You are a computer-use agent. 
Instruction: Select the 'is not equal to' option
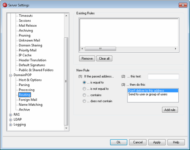coord(84,89)
